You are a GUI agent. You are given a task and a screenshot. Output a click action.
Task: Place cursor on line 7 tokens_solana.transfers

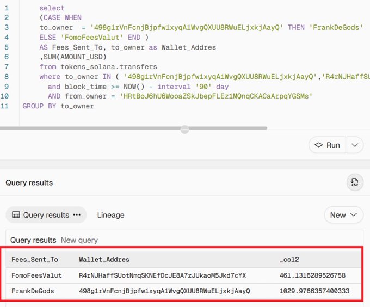coord(109,67)
